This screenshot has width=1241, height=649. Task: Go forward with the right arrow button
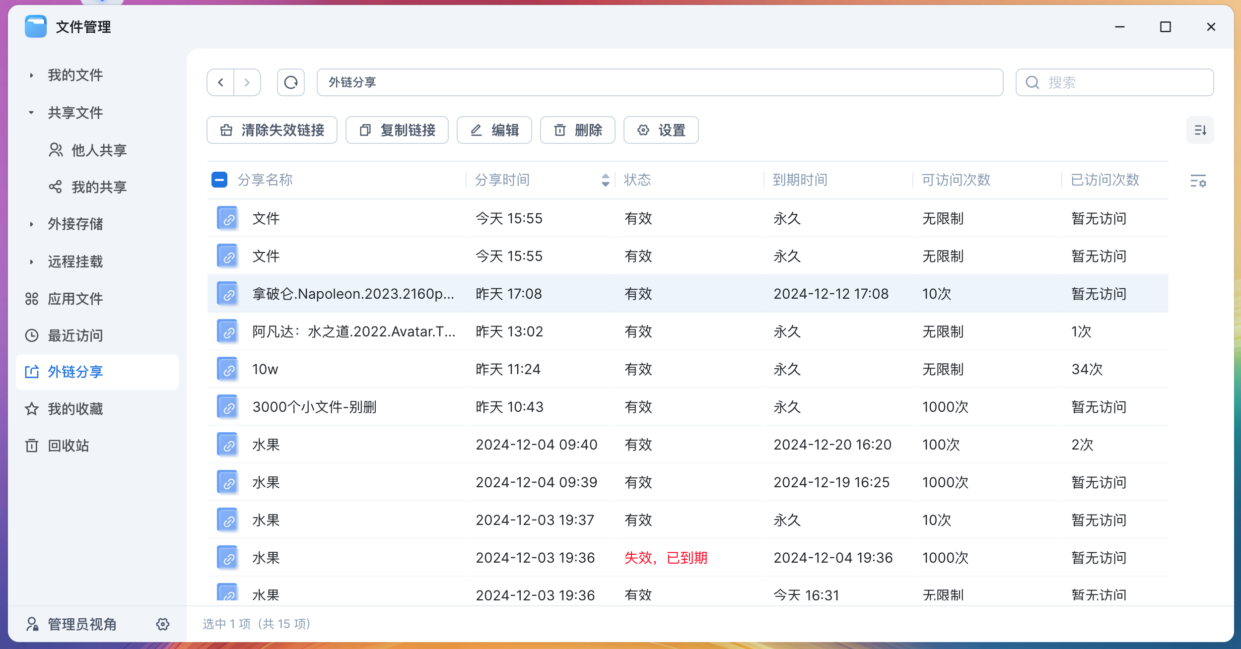[247, 82]
